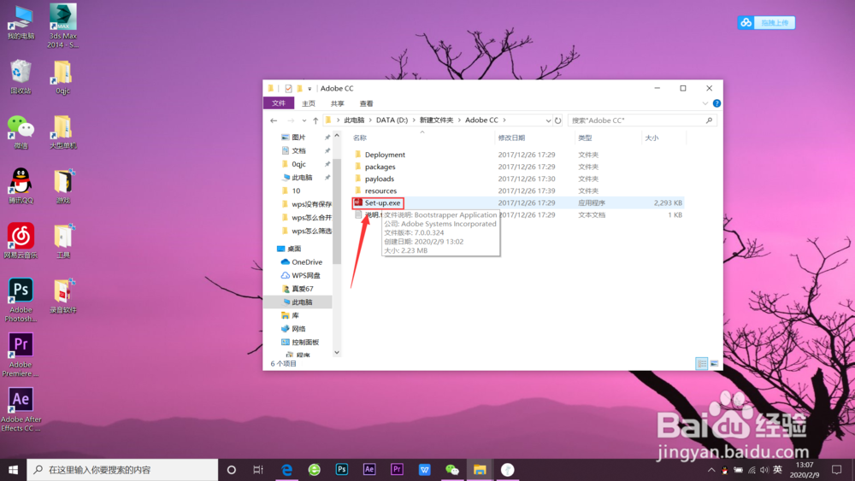This screenshot has height=481, width=855.
Task: Open the 游戏 desktop folder
Action: [62, 185]
